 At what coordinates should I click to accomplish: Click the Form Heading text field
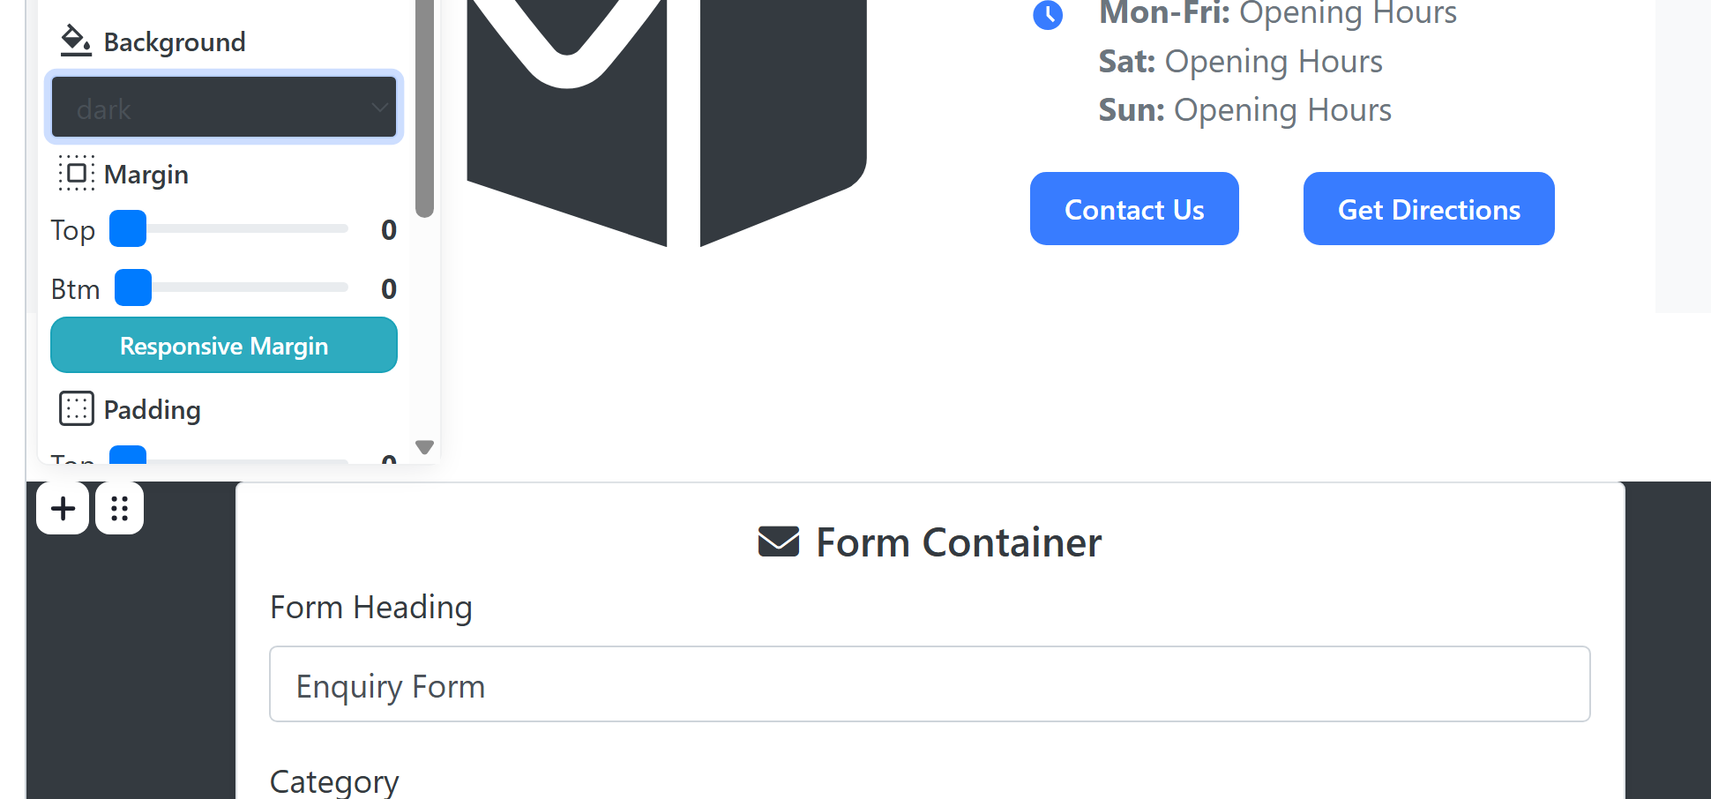click(x=930, y=684)
